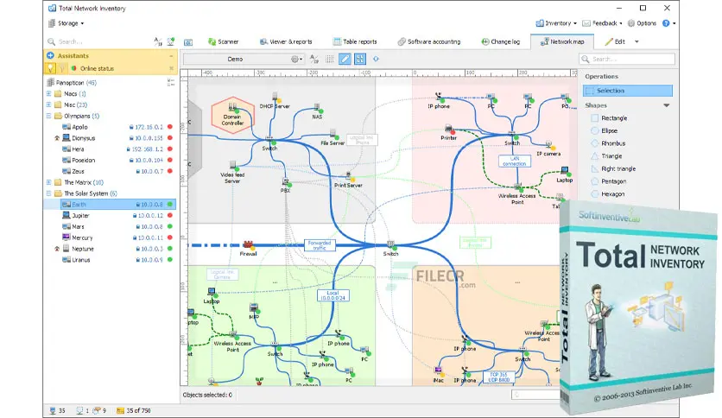Click the lightbulb icon under Assistants
The width and height of the screenshot is (722, 418).
tap(51, 67)
